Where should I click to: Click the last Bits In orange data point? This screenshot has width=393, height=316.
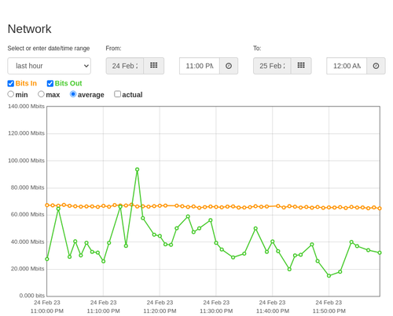pos(380,209)
